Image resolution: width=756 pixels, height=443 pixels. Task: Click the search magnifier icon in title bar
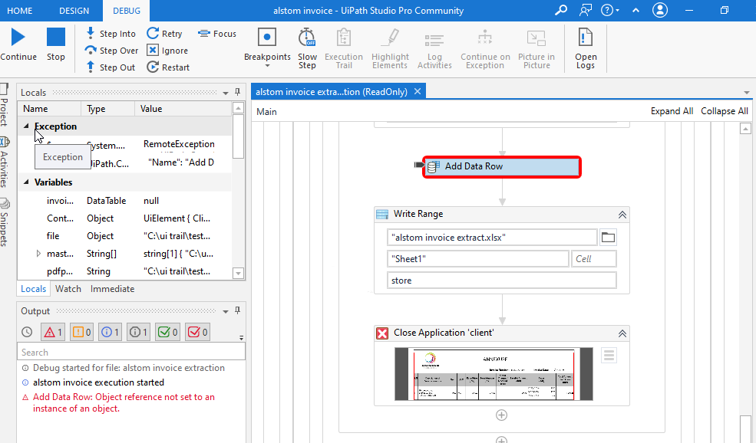tap(561, 10)
